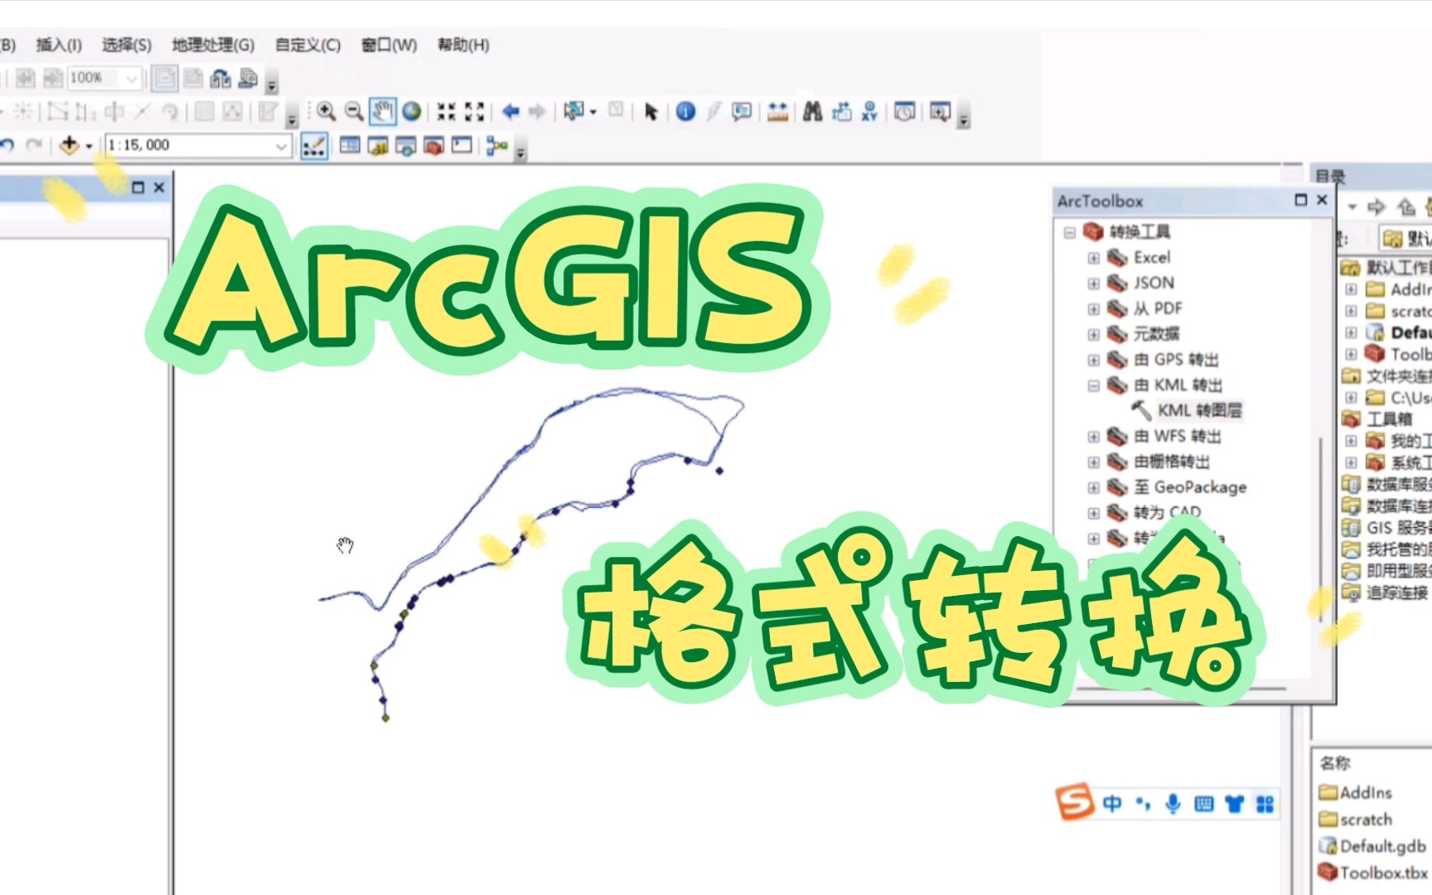
Task: Select the Pan tool
Action: [381, 112]
